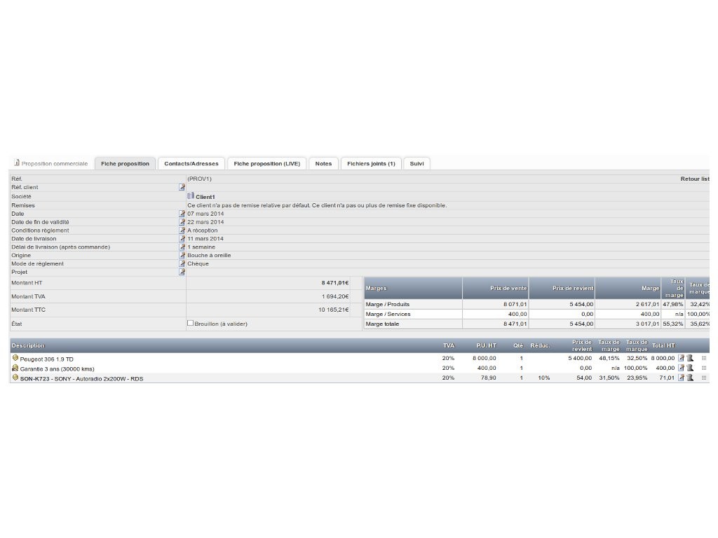Screen dimensions: 718x538
Task: Edit the SON-K723 Autoradio line
Action: [x=681, y=378]
